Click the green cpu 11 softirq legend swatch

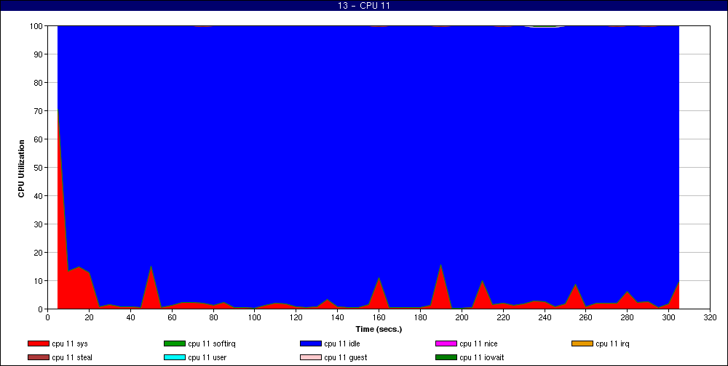pyautogui.click(x=174, y=343)
